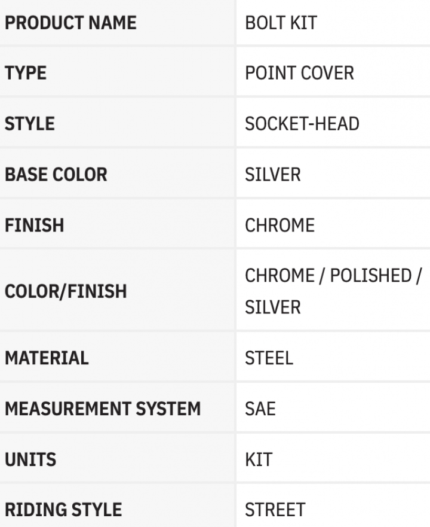Click the RIDING STYLE label
Screen dimensions: 430x527
[63, 510]
